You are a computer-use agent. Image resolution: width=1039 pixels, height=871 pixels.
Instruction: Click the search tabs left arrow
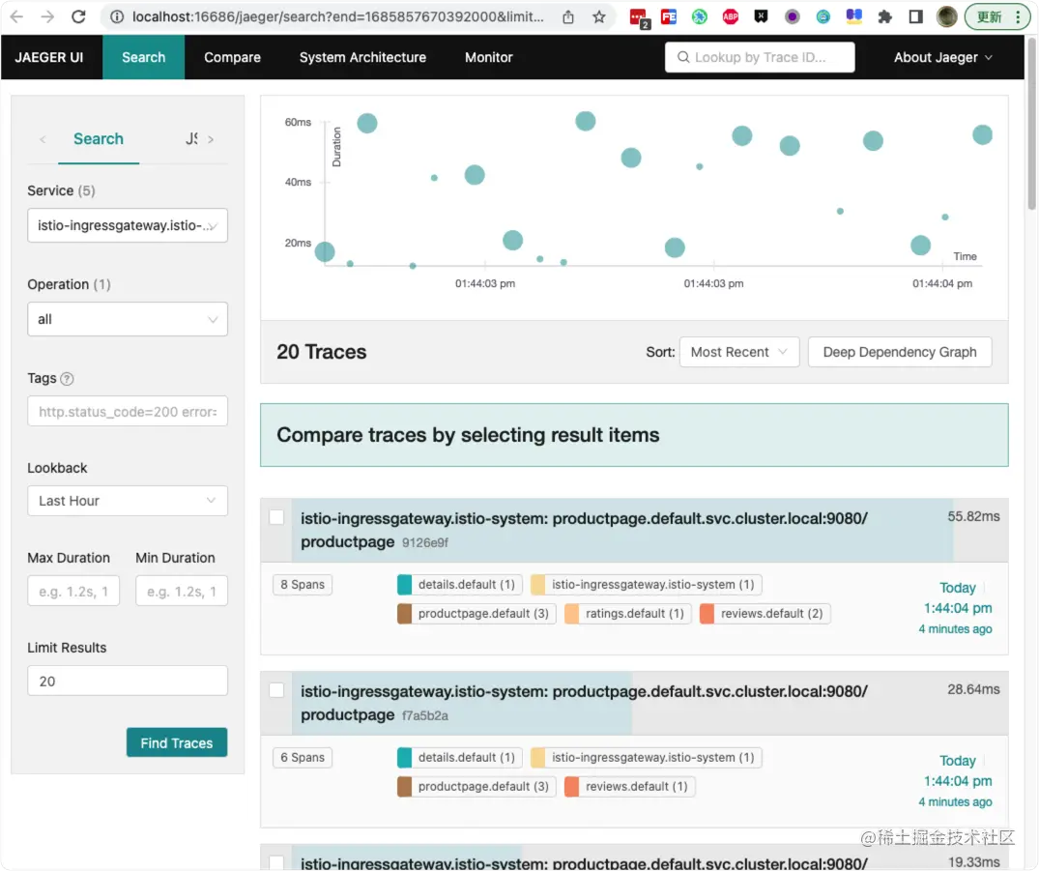[43, 139]
